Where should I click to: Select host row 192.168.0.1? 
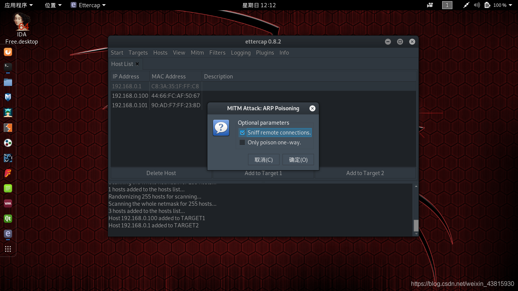263,86
